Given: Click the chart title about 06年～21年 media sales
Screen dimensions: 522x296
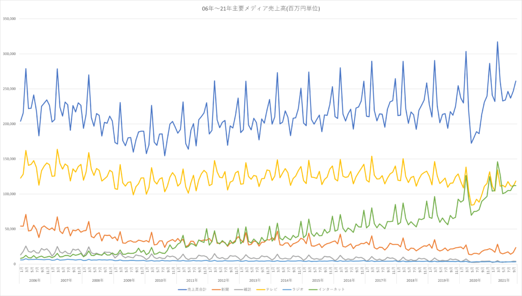Looking at the screenshot, I should pyautogui.click(x=260, y=9).
